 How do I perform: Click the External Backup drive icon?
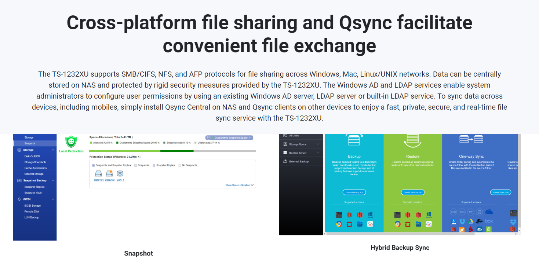click(285, 161)
